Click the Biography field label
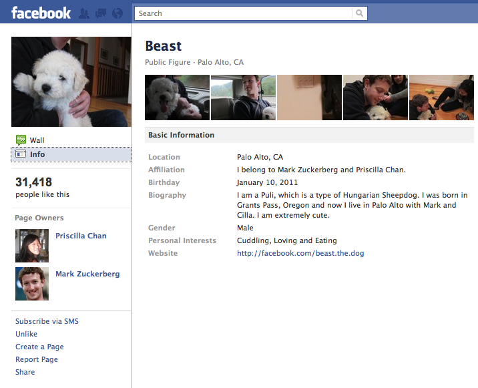 (x=168, y=195)
